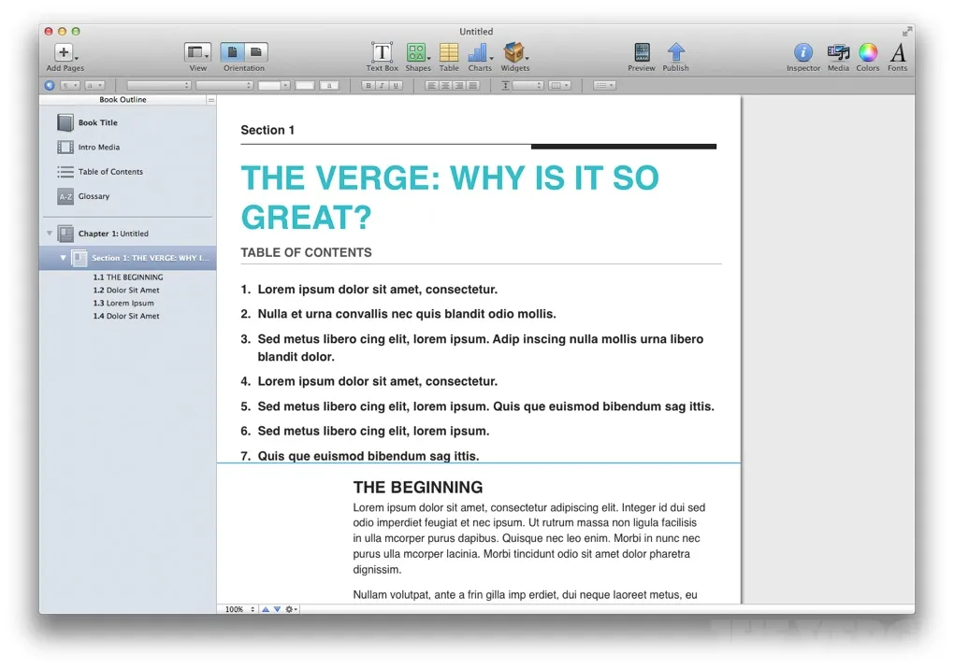Viewport: 954px width, 668px height.
Task: Select 1.3 Lorem Ipsum entry
Action: (123, 304)
